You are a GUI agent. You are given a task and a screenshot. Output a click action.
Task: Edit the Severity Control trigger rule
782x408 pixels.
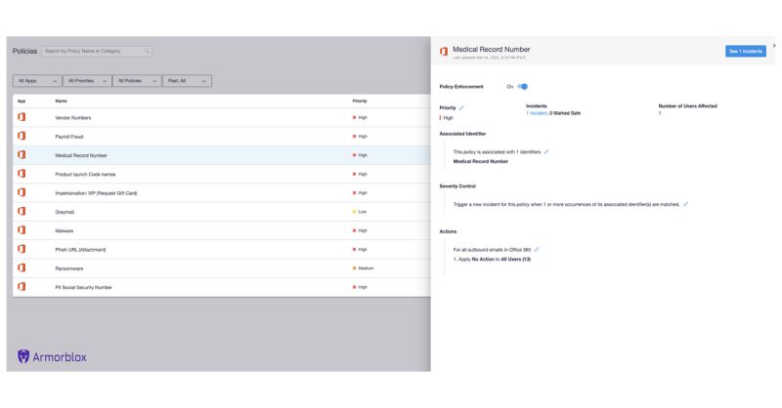click(x=686, y=204)
